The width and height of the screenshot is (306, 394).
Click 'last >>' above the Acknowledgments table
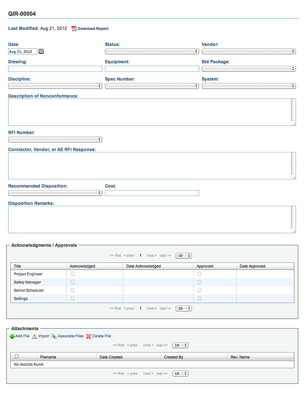pos(165,256)
